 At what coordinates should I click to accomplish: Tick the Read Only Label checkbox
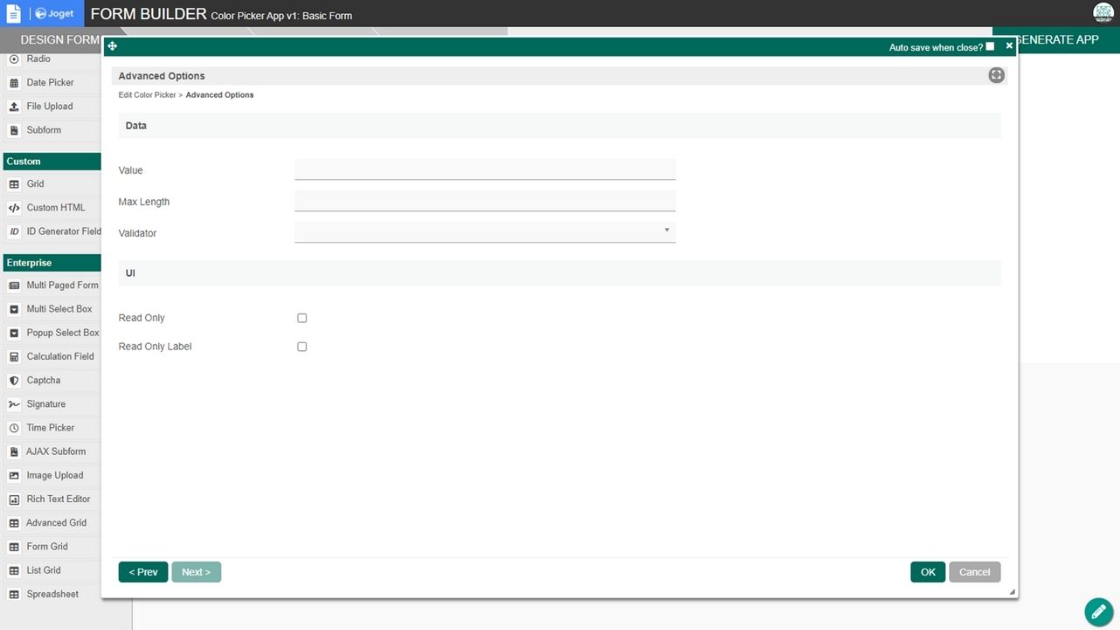(302, 346)
